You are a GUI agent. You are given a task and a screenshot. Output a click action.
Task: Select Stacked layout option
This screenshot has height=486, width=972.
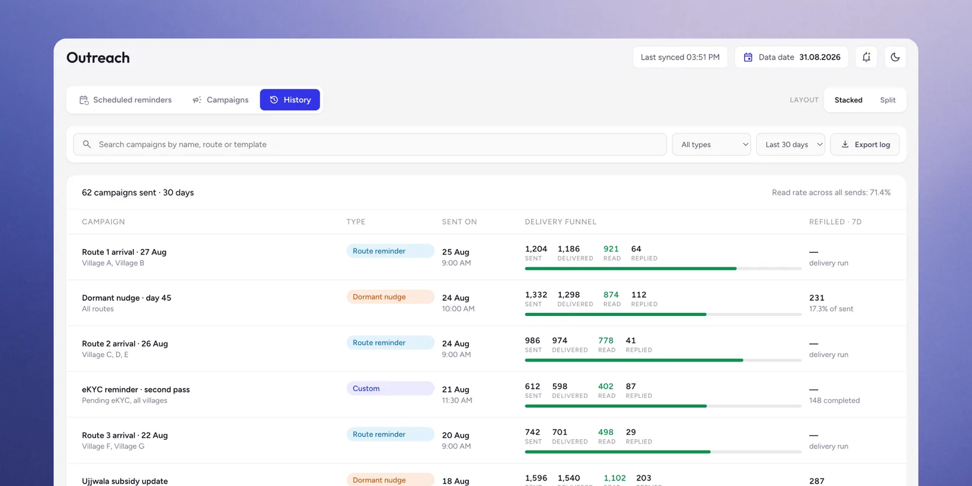[848, 100]
